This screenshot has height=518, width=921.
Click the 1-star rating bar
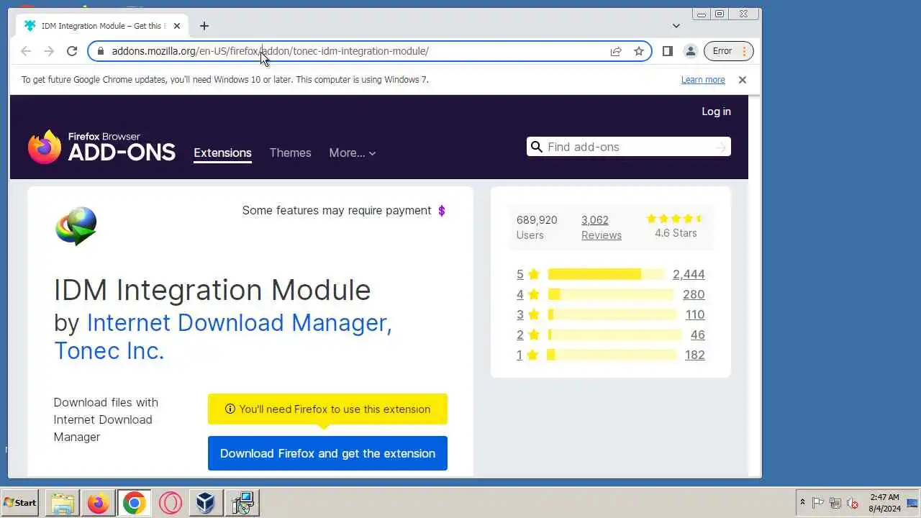tap(612, 355)
